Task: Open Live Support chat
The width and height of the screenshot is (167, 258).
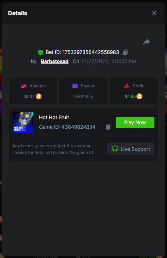Action: click(131, 149)
